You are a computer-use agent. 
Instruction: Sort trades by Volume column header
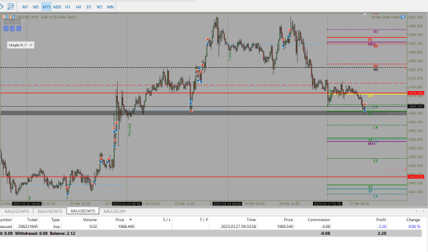pos(90,220)
